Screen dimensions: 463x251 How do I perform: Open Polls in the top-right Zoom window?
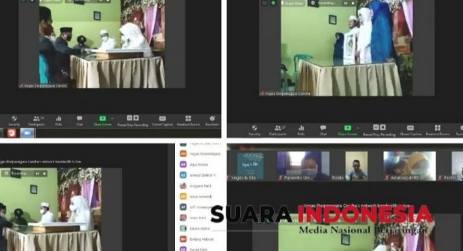coord(301,130)
